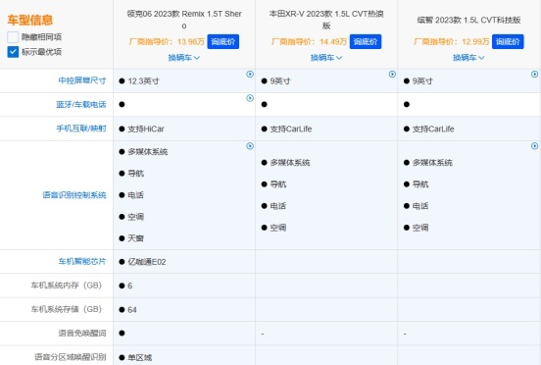
Task: Click 询底价 button for 本田XR-V 14.49万
Action: (x=366, y=42)
